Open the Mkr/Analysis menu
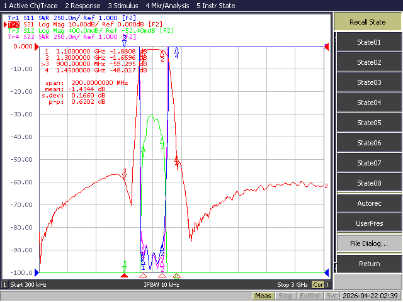 (x=167, y=6)
